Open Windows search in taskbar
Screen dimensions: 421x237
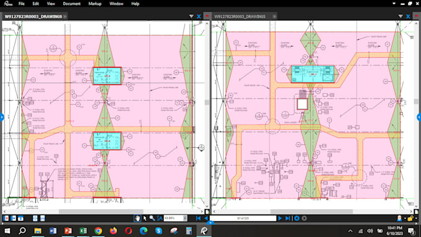22,231
